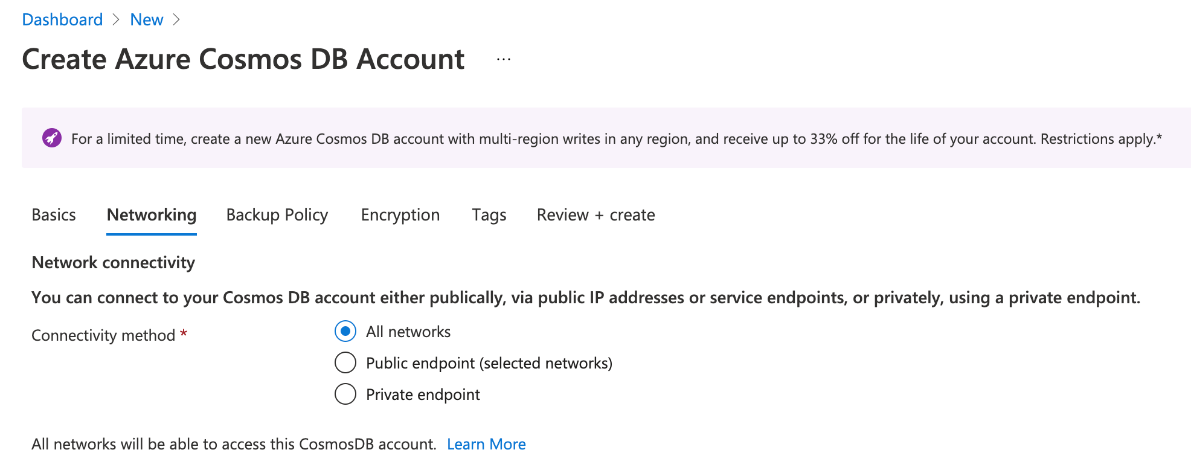Click the chevron after Dashboard breadcrumb
This screenshot has width=1191, height=470.
coord(116,20)
